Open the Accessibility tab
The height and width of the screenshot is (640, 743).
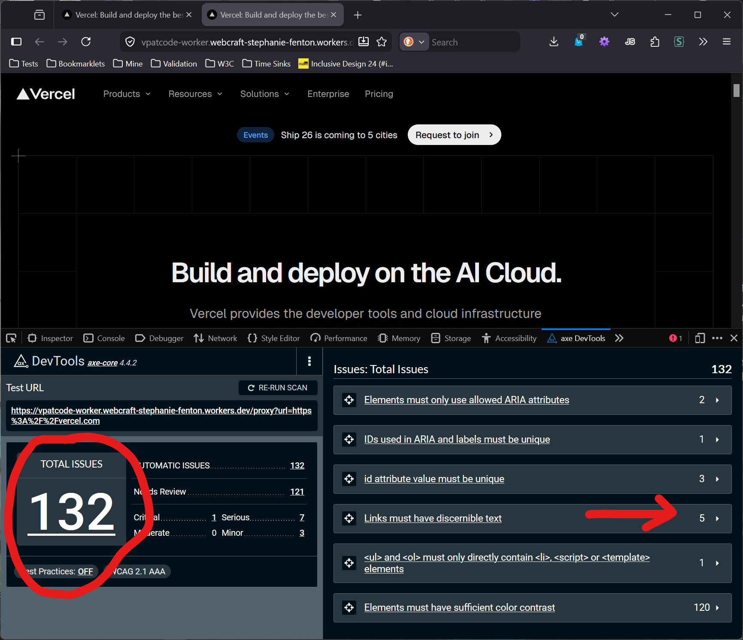[509, 338]
